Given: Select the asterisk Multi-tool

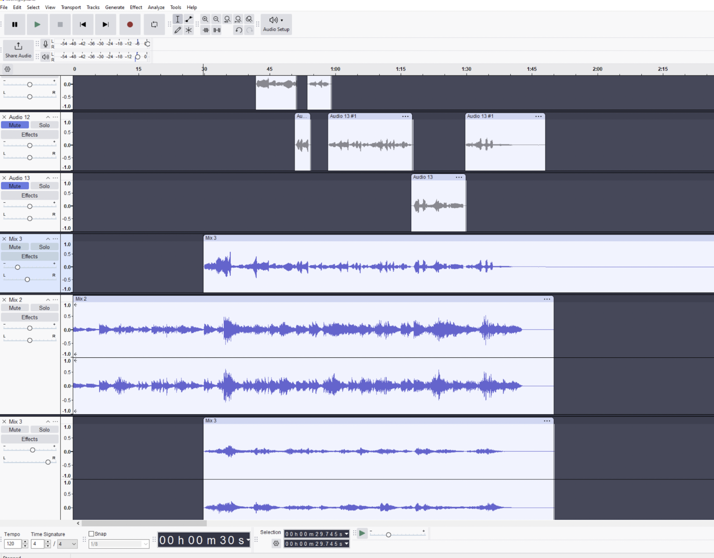Looking at the screenshot, I should [x=189, y=30].
